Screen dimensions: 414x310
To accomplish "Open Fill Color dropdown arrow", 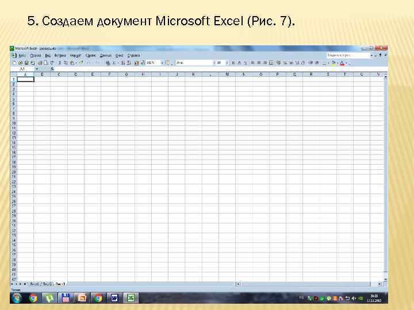I will [338, 63].
